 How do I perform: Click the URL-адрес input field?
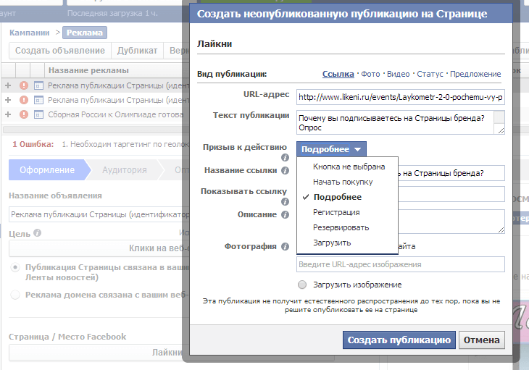pos(400,96)
